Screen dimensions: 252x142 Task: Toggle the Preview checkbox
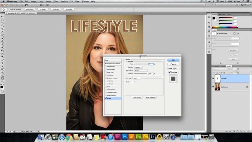click(x=169, y=72)
